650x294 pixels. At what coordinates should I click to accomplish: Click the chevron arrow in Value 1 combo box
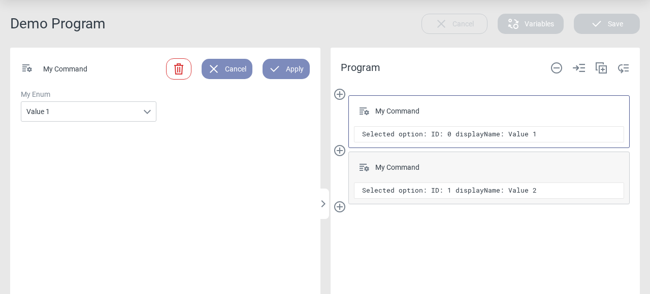[147, 112]
